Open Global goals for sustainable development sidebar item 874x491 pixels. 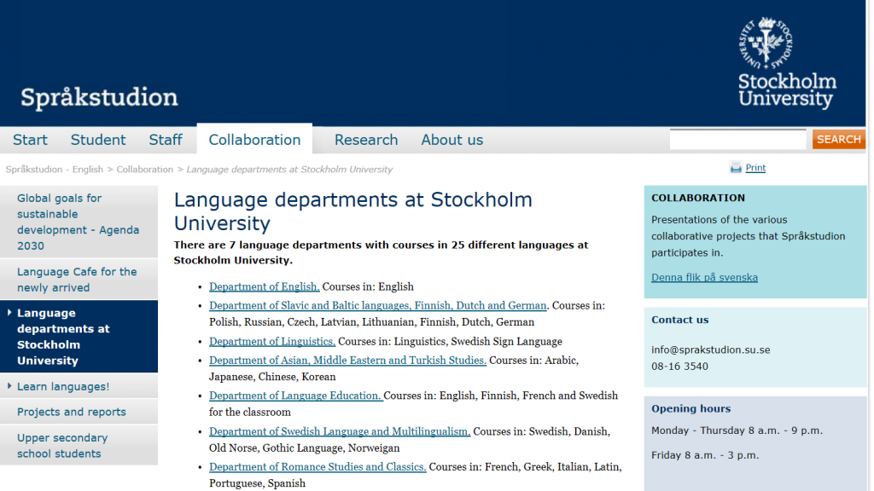79,222
